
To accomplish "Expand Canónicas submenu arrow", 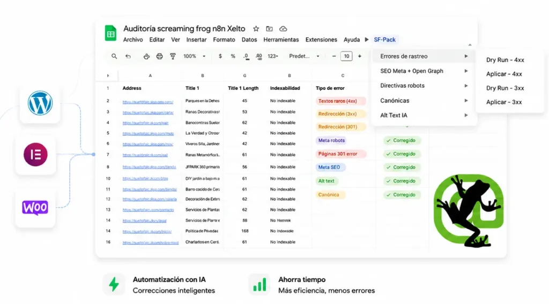I will (x=466, y=101).
